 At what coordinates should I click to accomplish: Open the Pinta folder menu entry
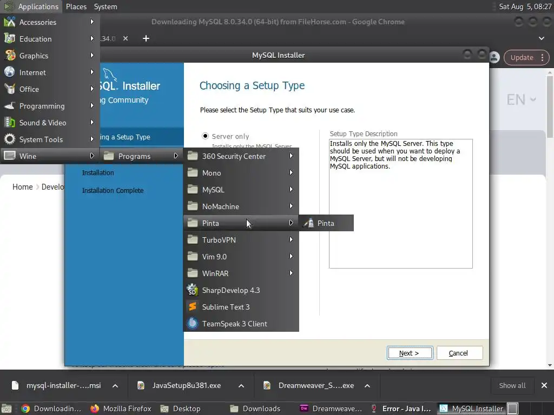[x=241, y=223]
